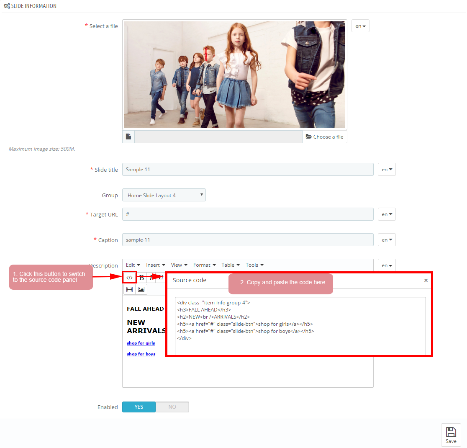Open language dropdown next to Select a file
This screenshot has width=467, height=448.
pos(360,26)
